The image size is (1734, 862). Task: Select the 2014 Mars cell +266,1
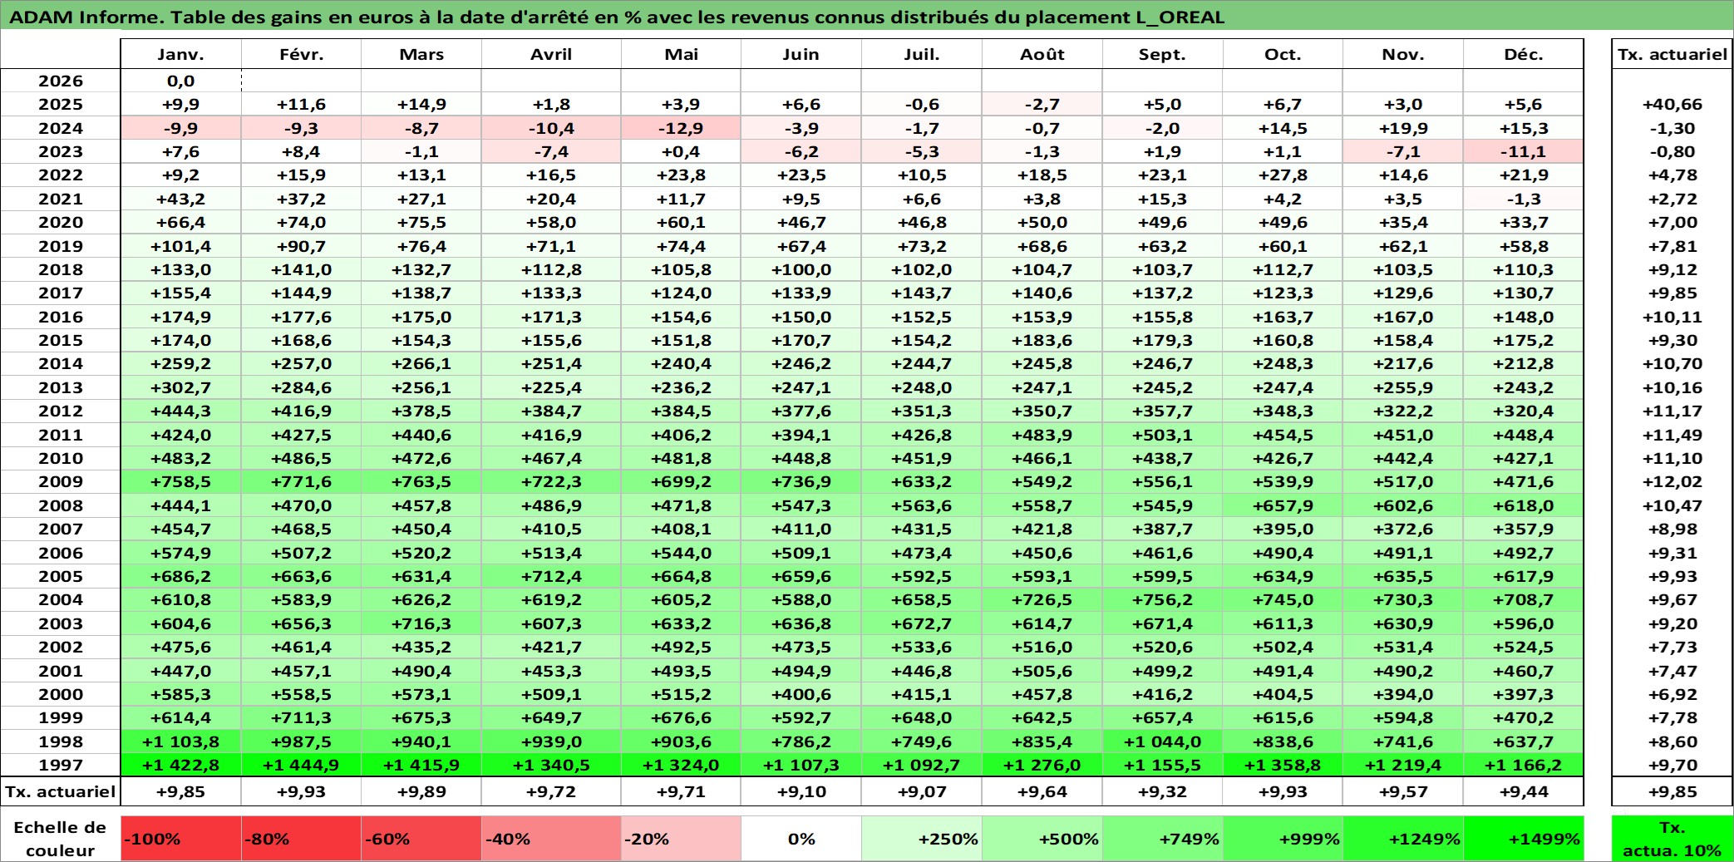click(x=421, y=363)
